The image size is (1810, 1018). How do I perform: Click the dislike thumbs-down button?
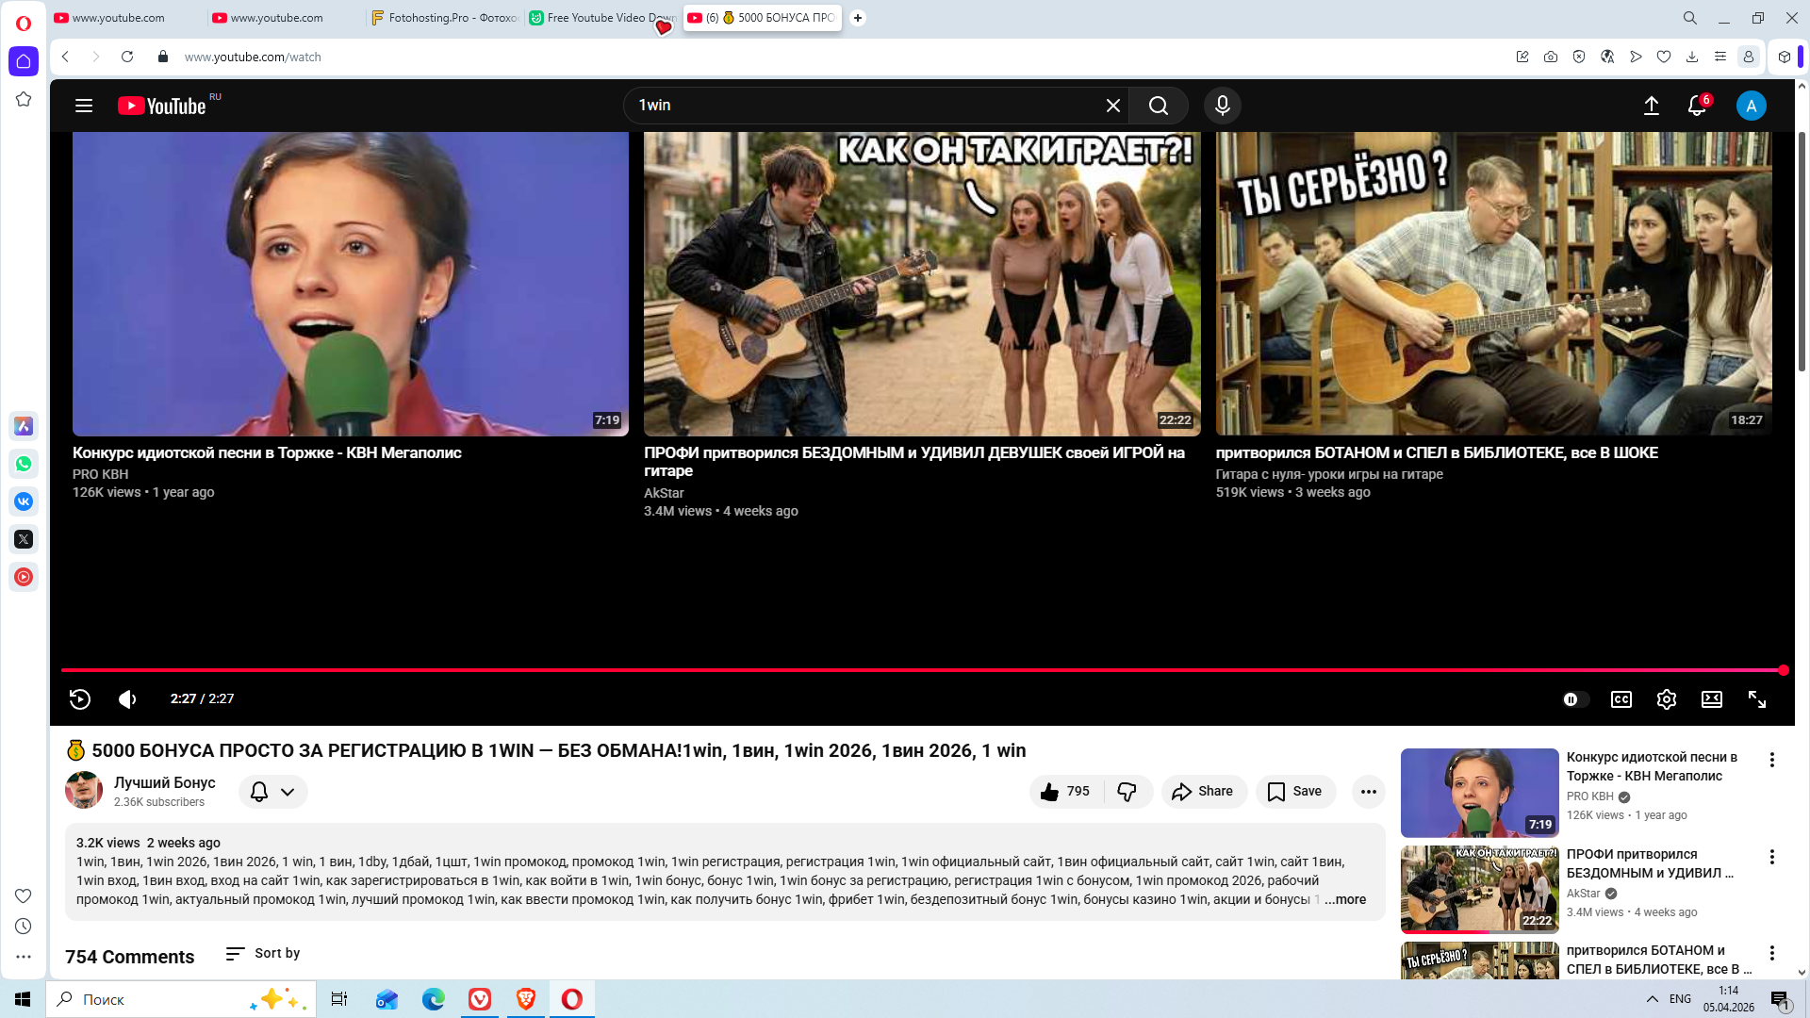click(x=1127, y=792)
